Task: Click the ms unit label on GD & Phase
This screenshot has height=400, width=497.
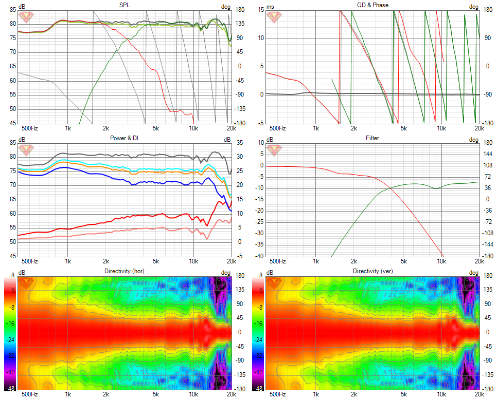Action: coord(271,7)
